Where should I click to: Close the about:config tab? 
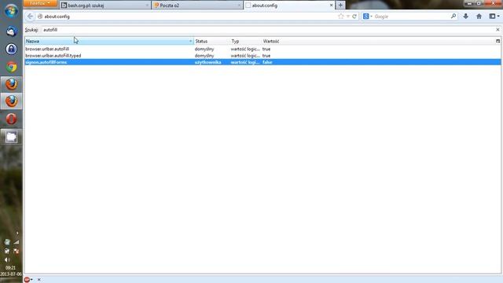click(x=331, y=6)
